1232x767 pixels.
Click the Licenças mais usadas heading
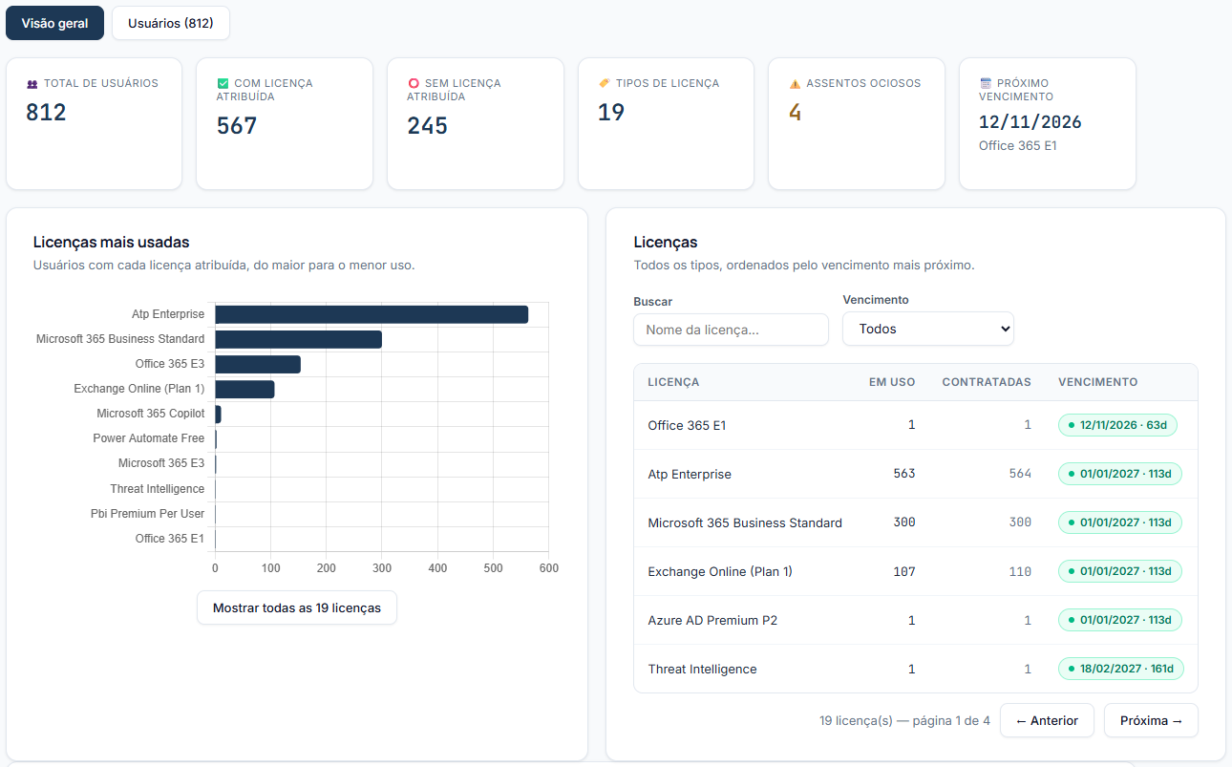(112, 242)
